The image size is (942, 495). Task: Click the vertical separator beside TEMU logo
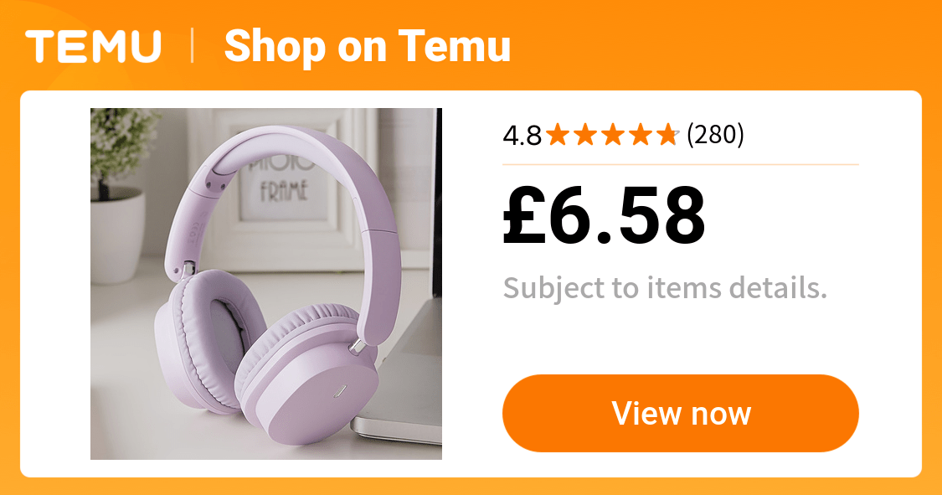point(193,46)
